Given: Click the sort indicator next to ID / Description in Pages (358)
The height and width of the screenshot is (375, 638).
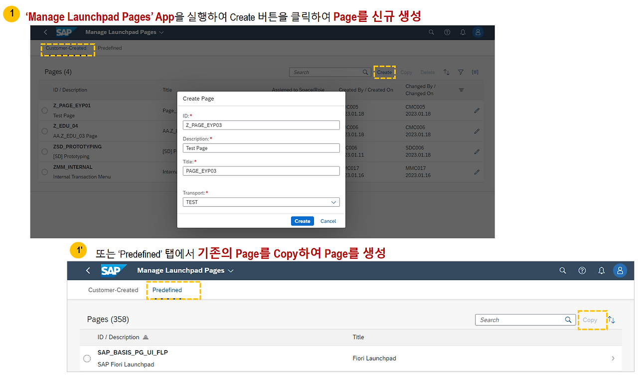Looking at the screenshot, I should point(146,337).
